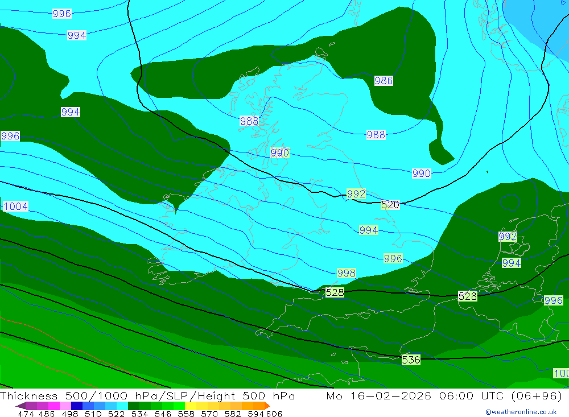Click the 988 label over western Scotland

tap(249, 121)
